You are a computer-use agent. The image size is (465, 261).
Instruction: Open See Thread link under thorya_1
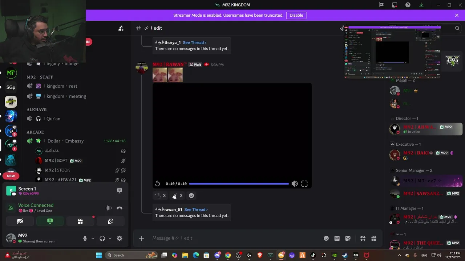click(194, 42)
